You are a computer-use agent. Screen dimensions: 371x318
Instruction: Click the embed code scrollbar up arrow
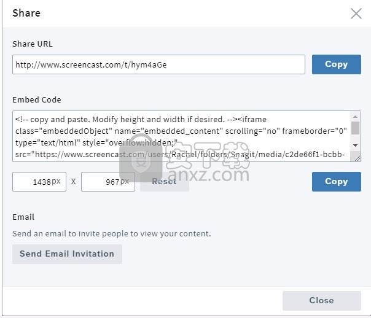coord(355,117)
